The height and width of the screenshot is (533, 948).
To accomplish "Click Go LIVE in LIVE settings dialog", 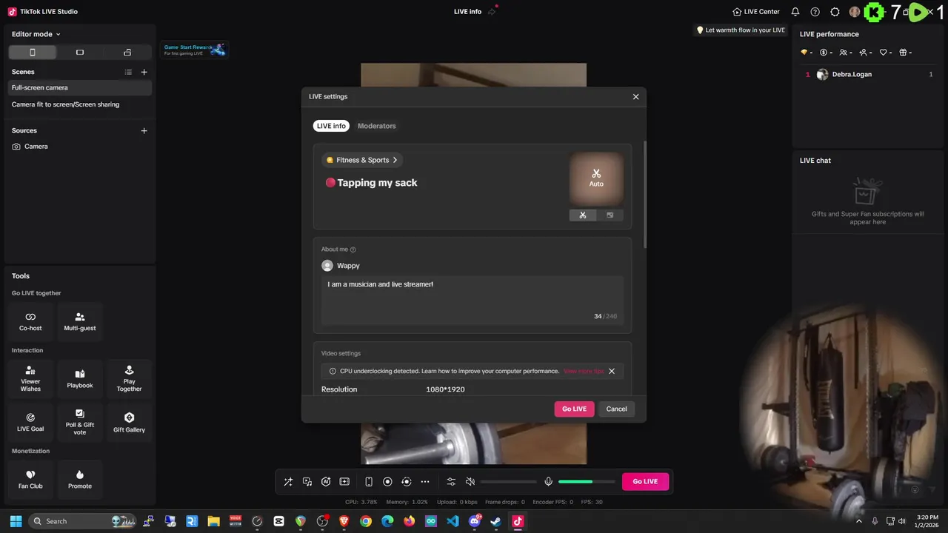I will point(574,409).
